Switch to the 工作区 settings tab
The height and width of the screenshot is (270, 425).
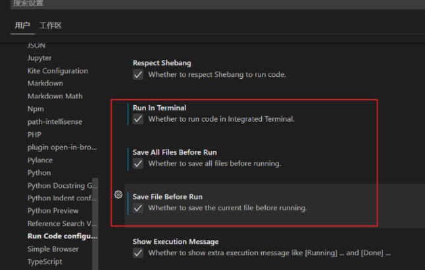click(x=51, y=26)
